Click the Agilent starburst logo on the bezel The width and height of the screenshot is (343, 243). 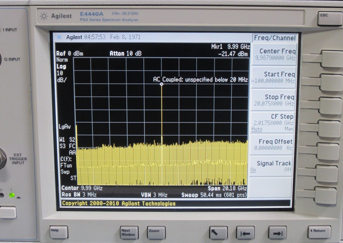[44, 16]
